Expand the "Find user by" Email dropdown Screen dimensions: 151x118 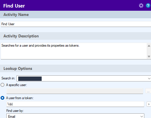click(75, 116)
